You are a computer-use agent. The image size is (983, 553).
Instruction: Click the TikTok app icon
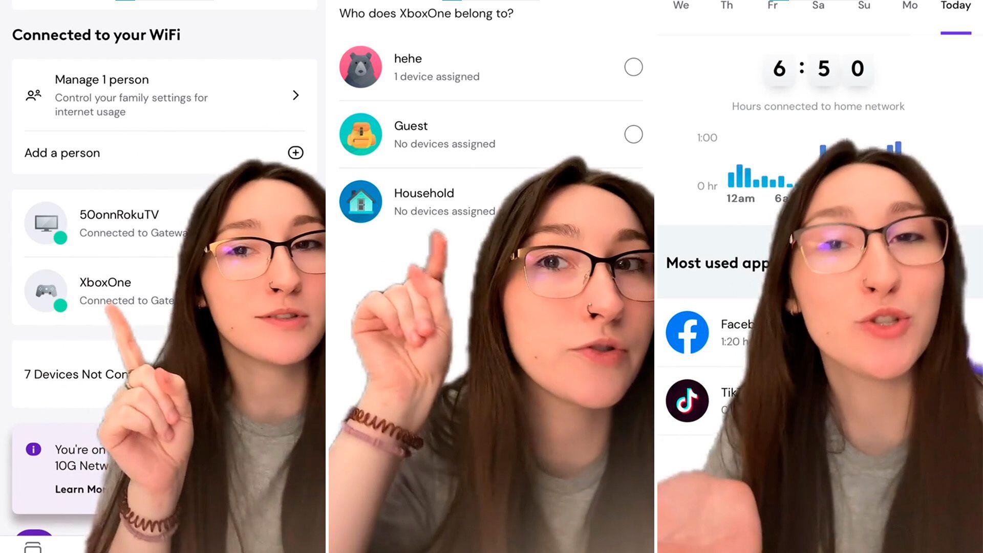[687, 400]
